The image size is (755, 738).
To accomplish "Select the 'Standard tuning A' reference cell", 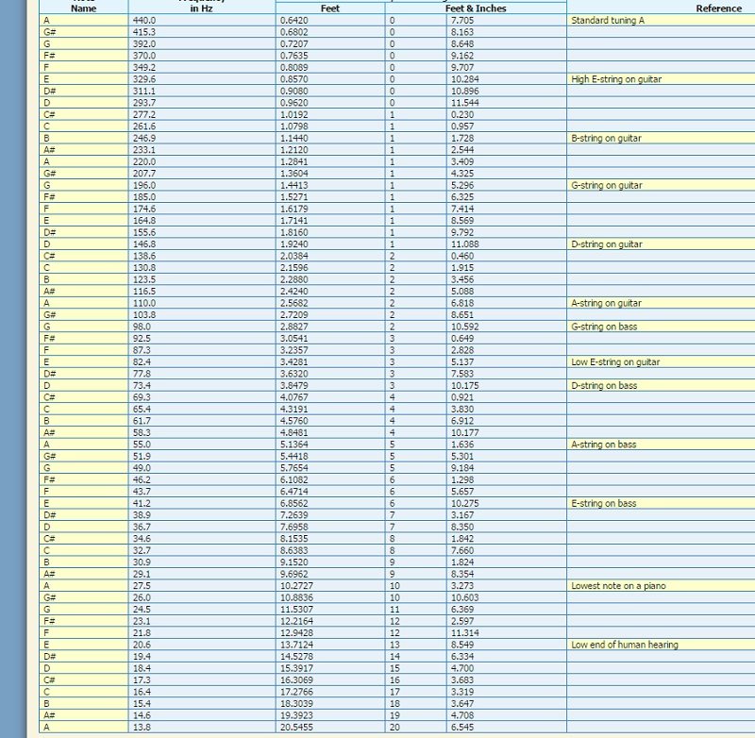I will click(661, 20).
